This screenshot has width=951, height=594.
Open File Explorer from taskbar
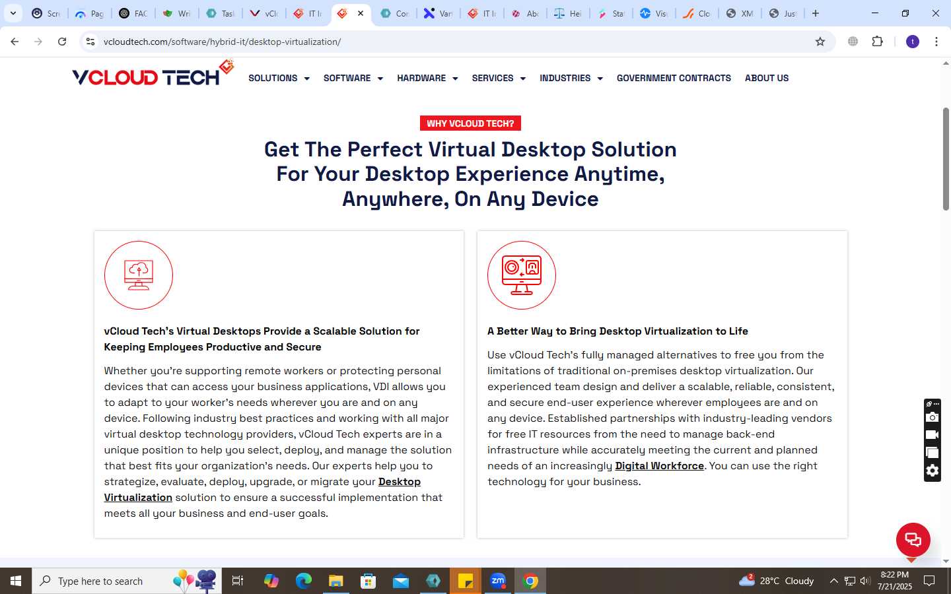coord(336,581)
